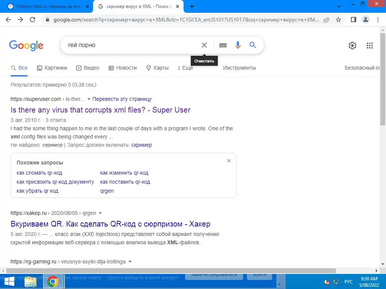Image resolution: width=386 pixels, height=289 pixels.
Task: Expand rg-gaming.ru result options arrow
Action: [x=130, y=262]
